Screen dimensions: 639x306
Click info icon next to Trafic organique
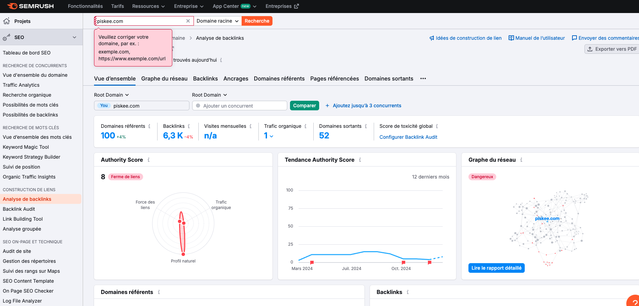click(x=305, y=126)
